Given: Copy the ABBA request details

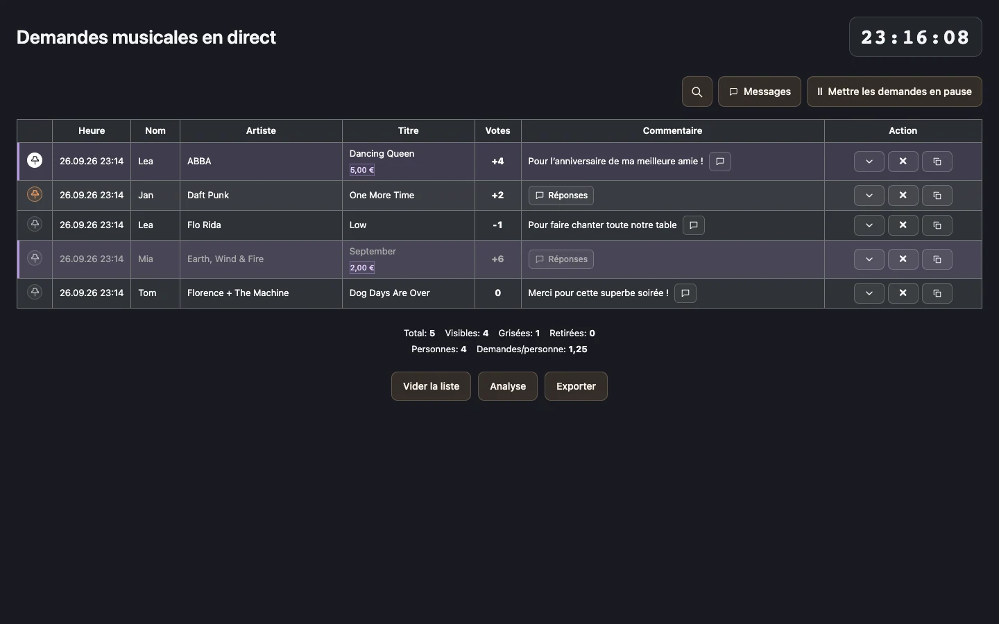Looking at the screenshot, I should coord(937,162).
